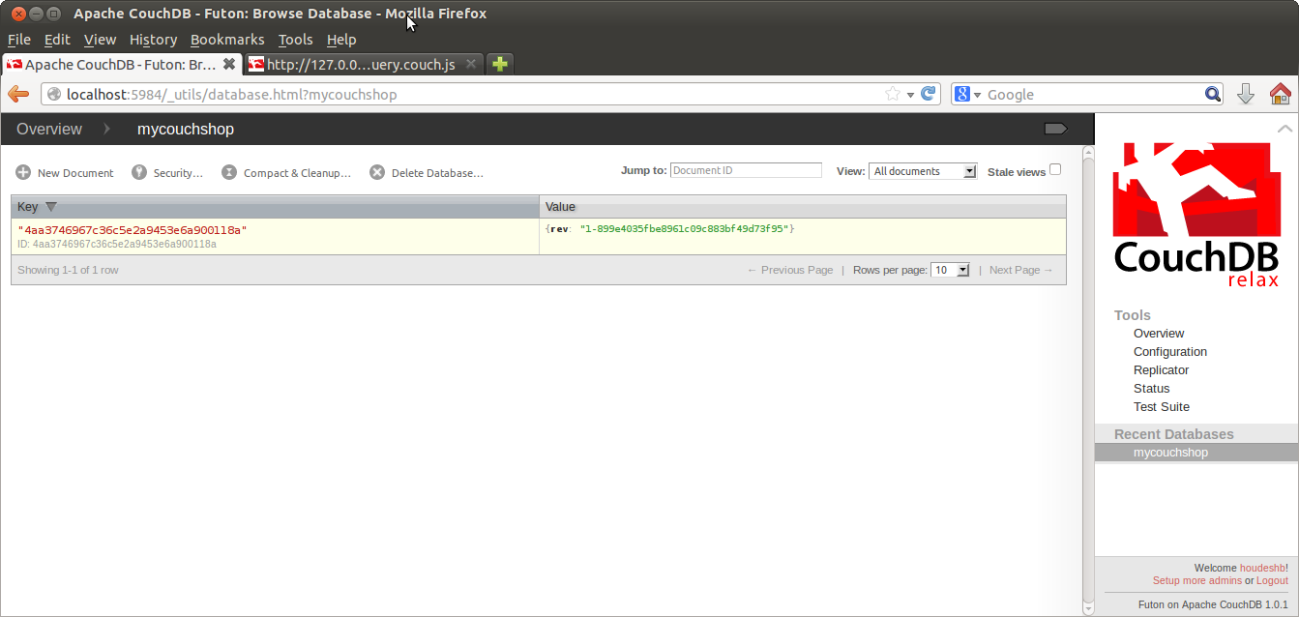Open the downloads arrow icon
This screenshot has width=1299, height=617.
click(1246, 94)
